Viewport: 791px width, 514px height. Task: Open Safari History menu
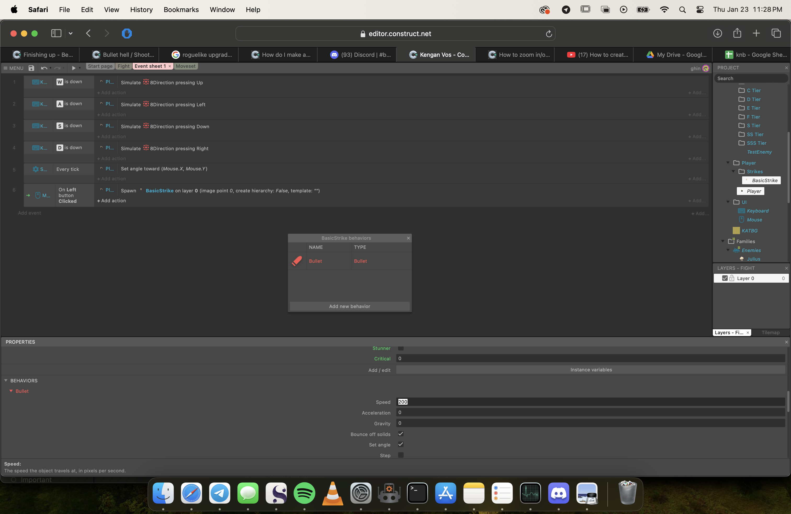tap(141, 10)
